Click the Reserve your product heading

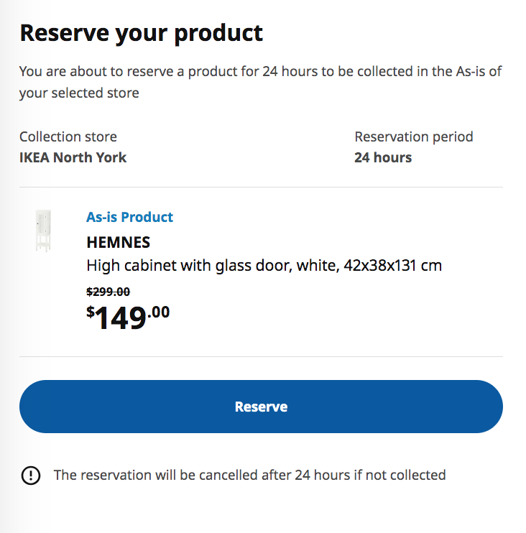(141, 33)
